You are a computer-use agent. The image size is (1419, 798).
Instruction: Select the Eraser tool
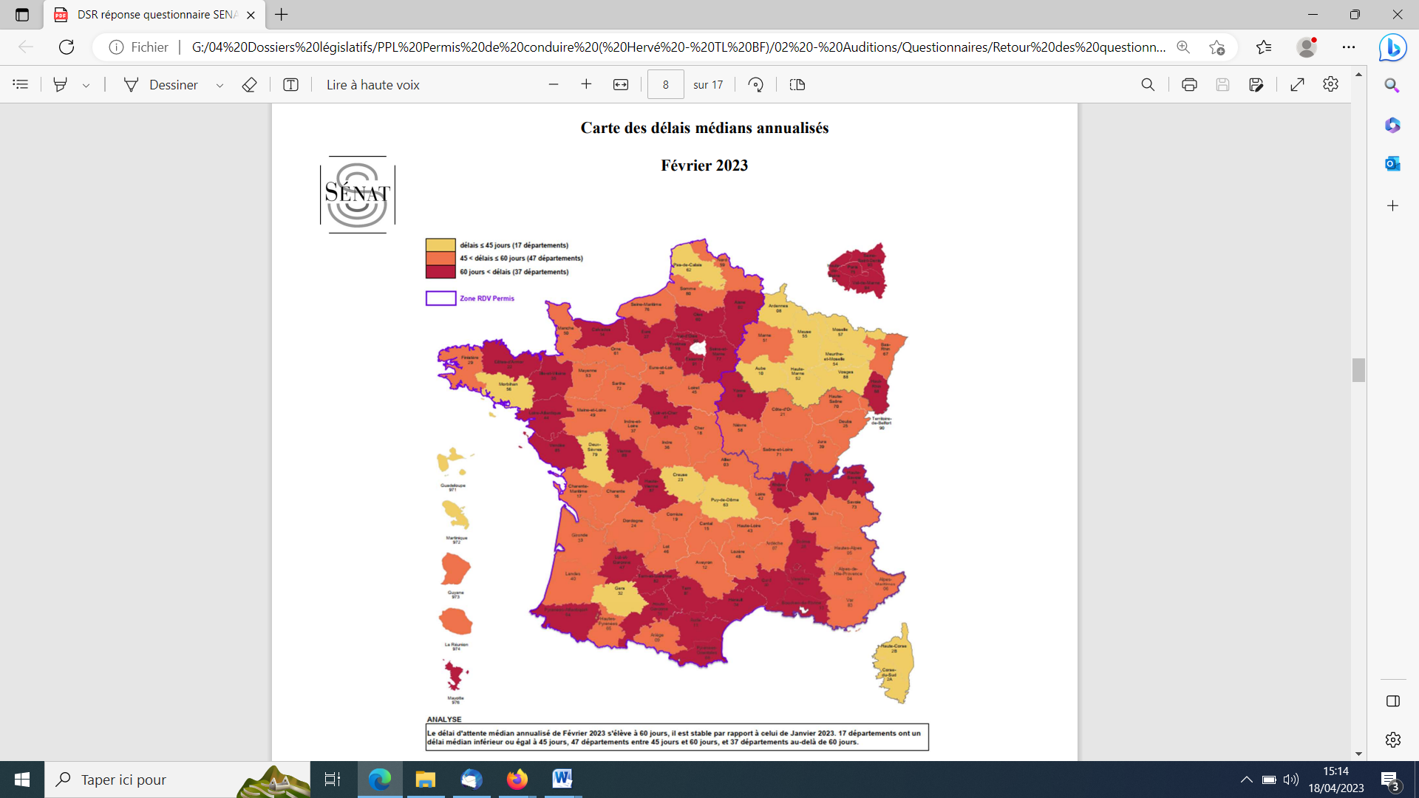click(249, 84)
